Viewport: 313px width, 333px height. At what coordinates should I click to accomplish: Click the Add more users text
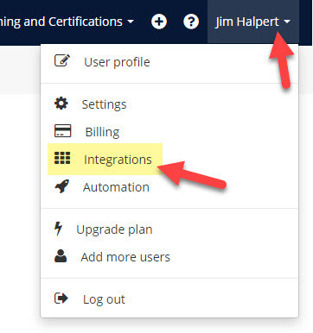125,257
